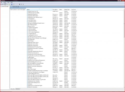Sort by the Startup Type column header
The height and width of the screenshot is (92, 125).
(67, 9)
